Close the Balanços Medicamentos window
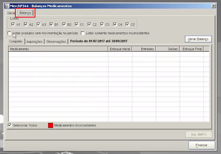 coord(213,6)
